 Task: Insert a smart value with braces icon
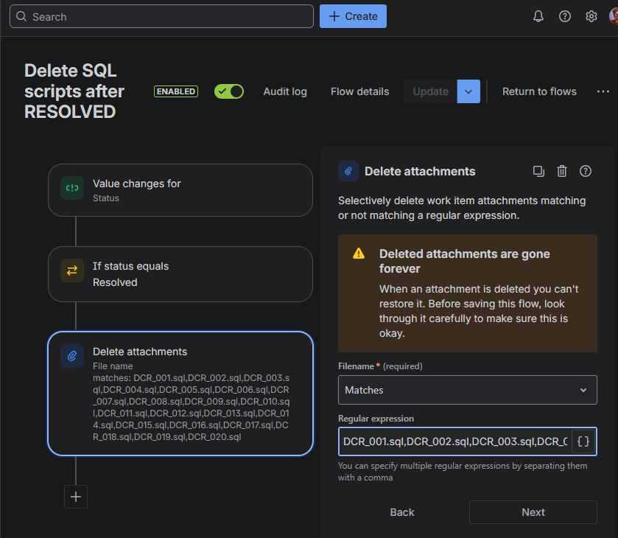[x=583, y=441]
